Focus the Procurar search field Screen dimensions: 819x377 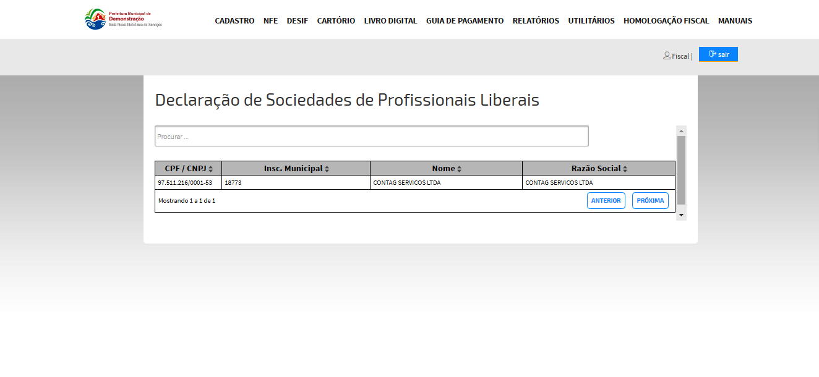[x=371, y=137]
